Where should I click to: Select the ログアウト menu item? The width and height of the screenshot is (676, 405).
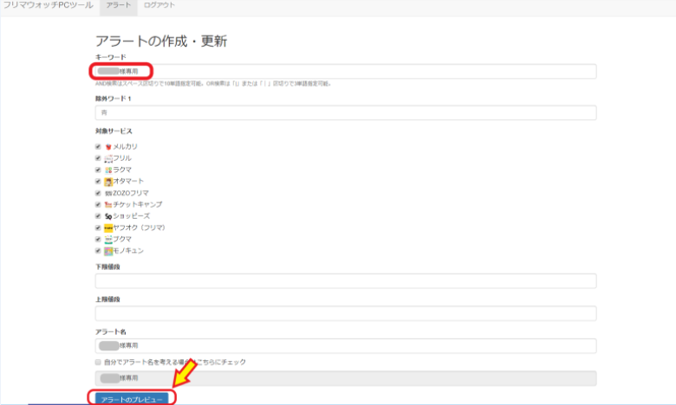pos(159,6)
